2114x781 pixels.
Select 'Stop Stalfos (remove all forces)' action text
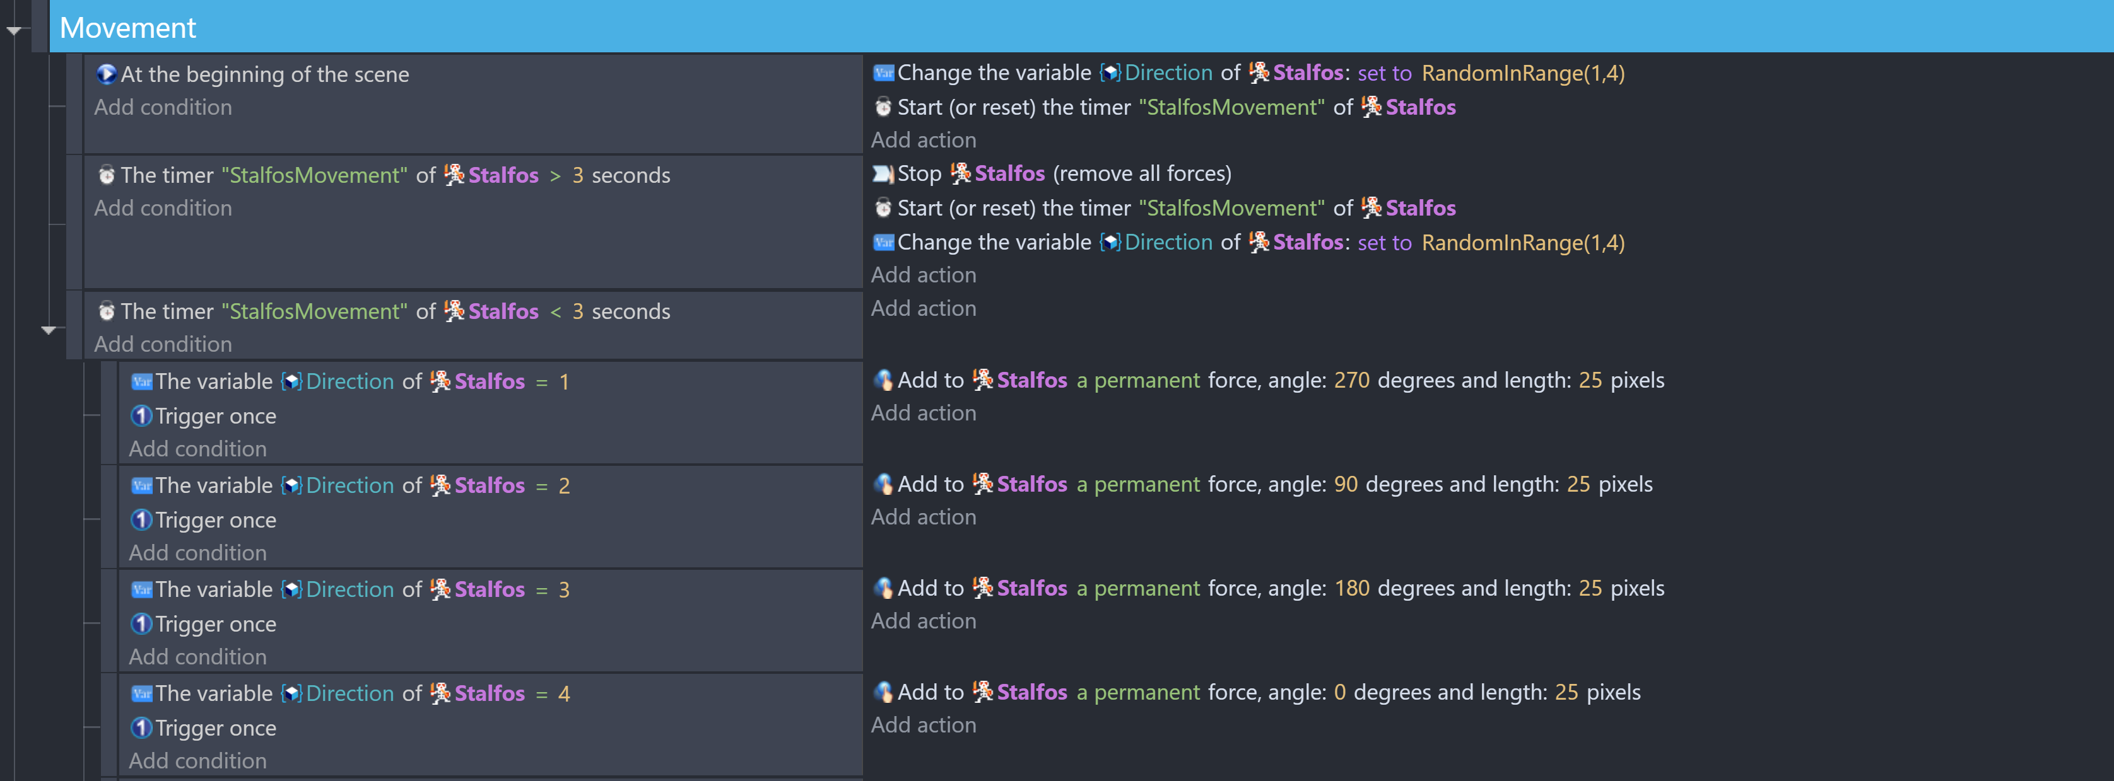(x=1064, y=174)
